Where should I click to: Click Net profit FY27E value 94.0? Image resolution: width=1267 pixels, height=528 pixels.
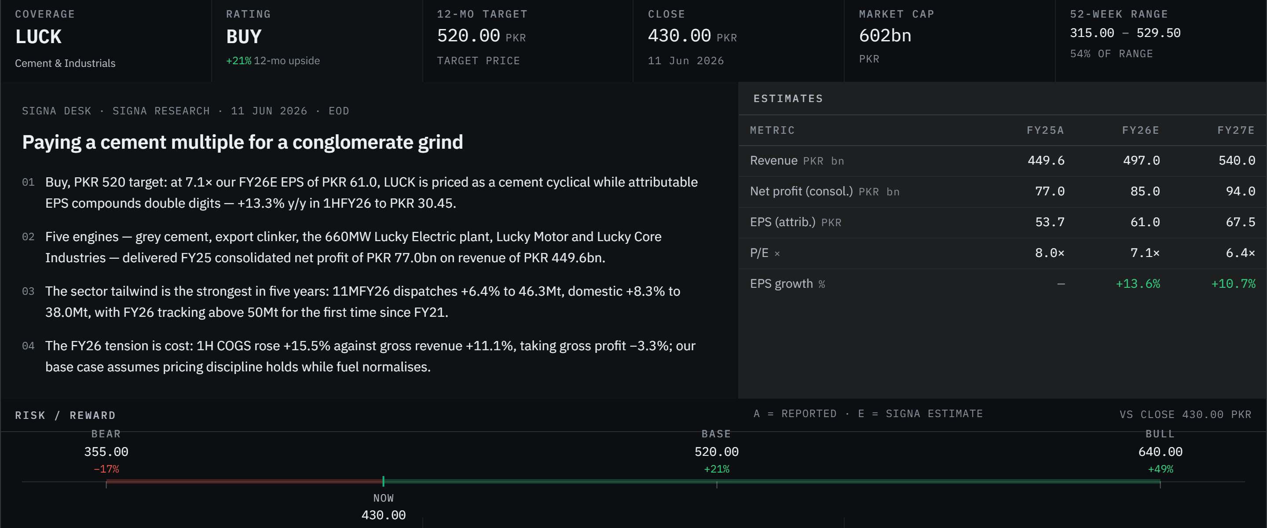click(1241, 191)
